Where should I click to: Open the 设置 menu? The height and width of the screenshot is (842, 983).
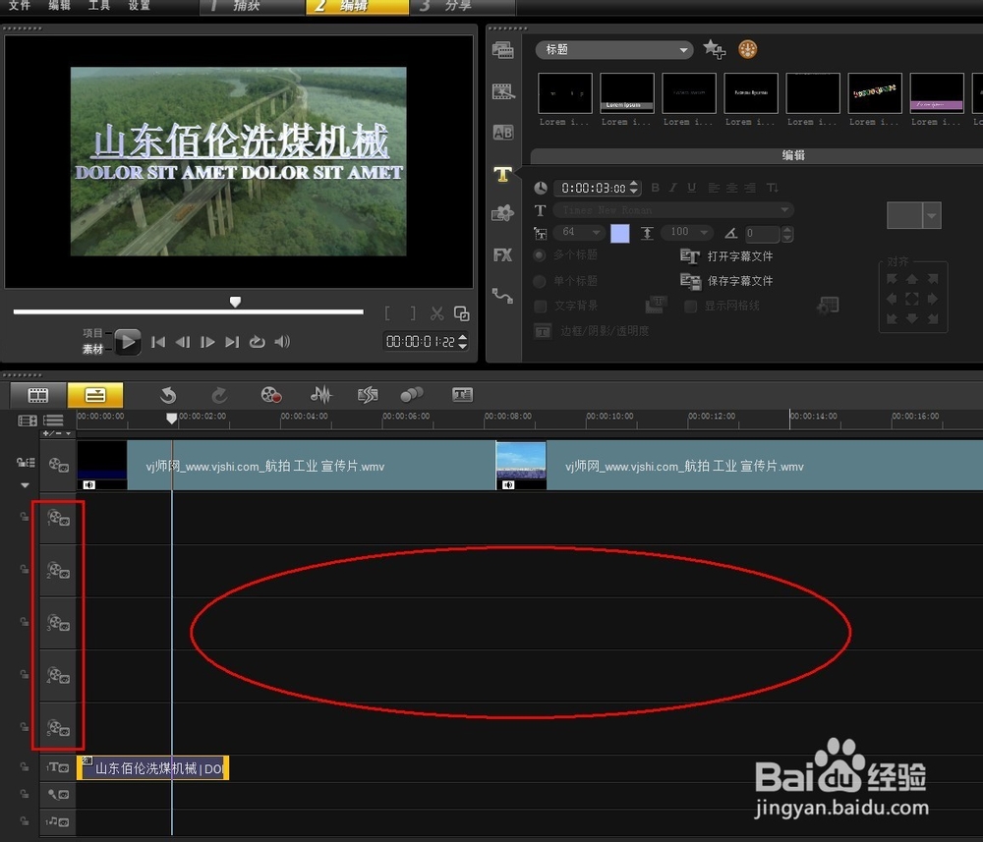139,6
